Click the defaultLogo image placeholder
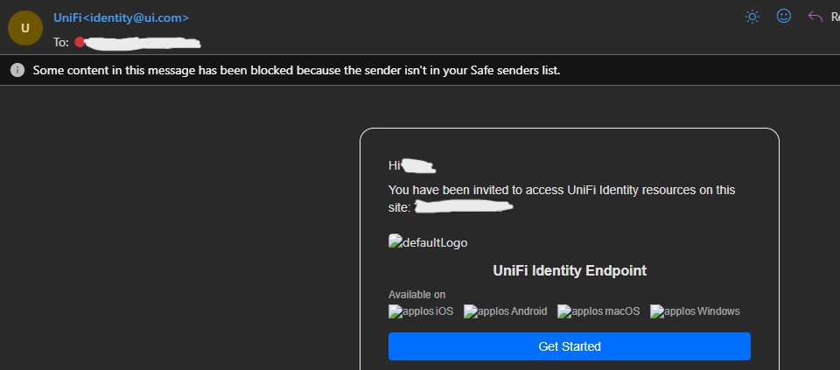 (434, 242)
